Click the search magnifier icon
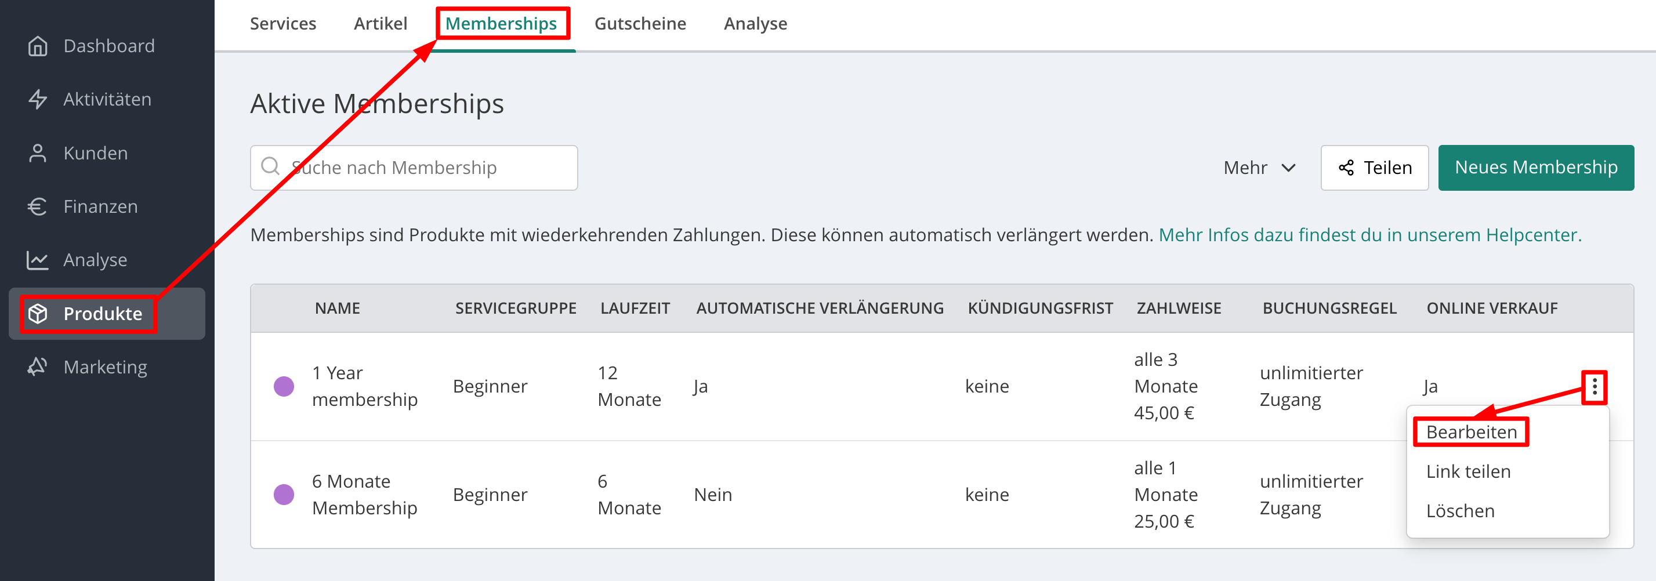This screenshot has width=1656, height=581. pos(271,166)
